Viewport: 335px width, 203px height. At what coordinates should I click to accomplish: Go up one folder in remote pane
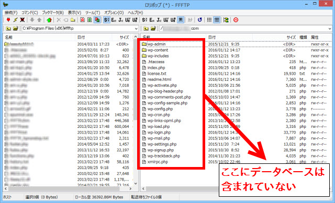tap(146, 28)
